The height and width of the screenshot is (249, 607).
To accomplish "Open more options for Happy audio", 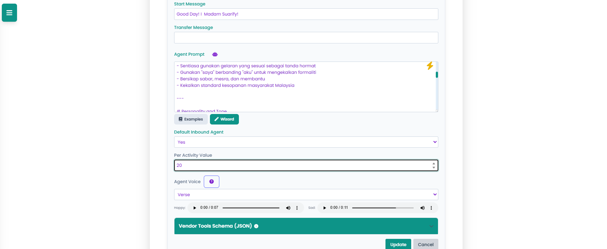I will pyautogui.click(x=297, y=208).
